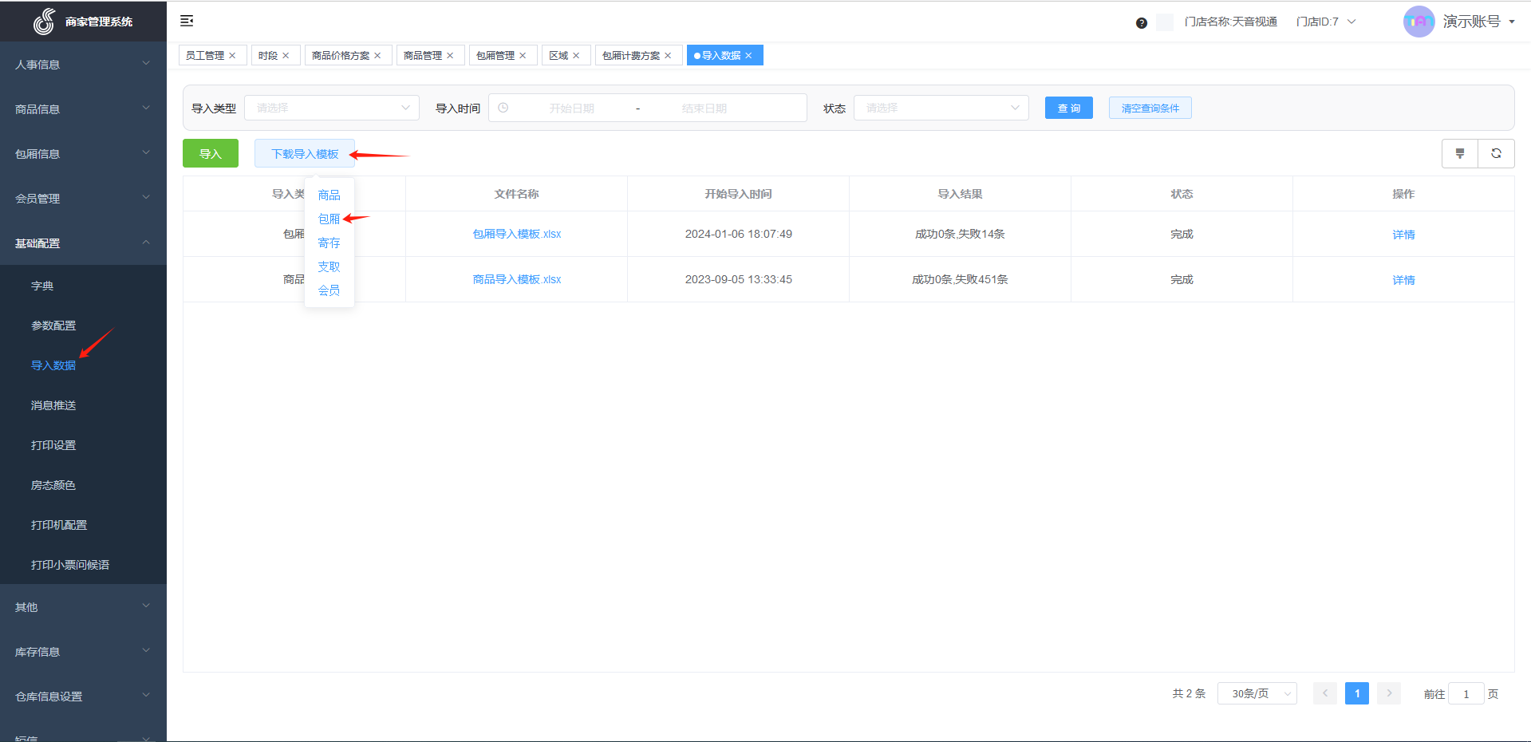Image resolution: width=1531 pixels, height=742 pixels.
Task: Expand the 人事信息 sidebar menu
Action: (x=83, y=65)
